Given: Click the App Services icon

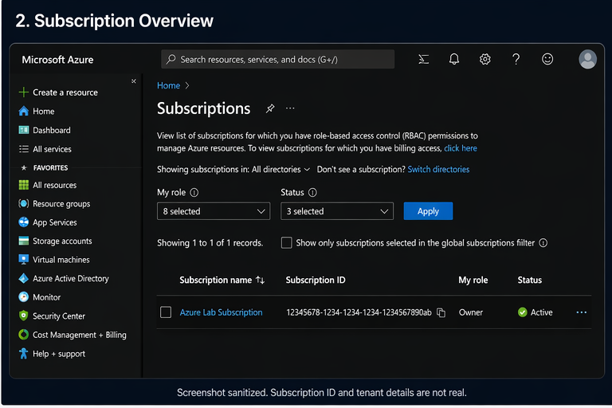Looking at the screenshot, I should 23,222.
